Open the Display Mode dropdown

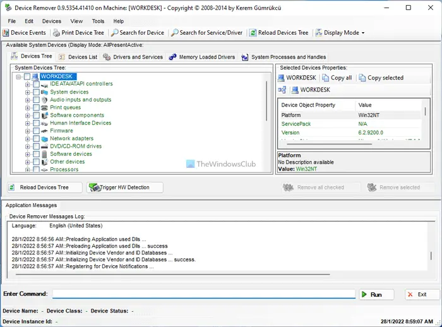click(340, 33)
